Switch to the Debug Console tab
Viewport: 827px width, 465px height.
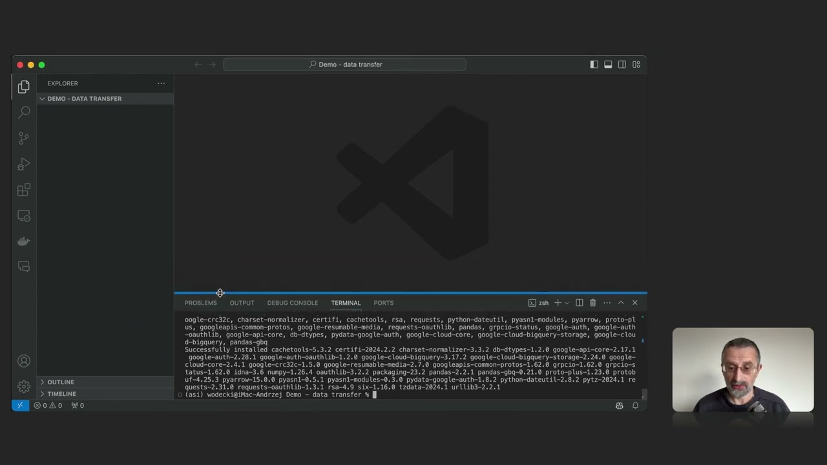pos(293,303)
